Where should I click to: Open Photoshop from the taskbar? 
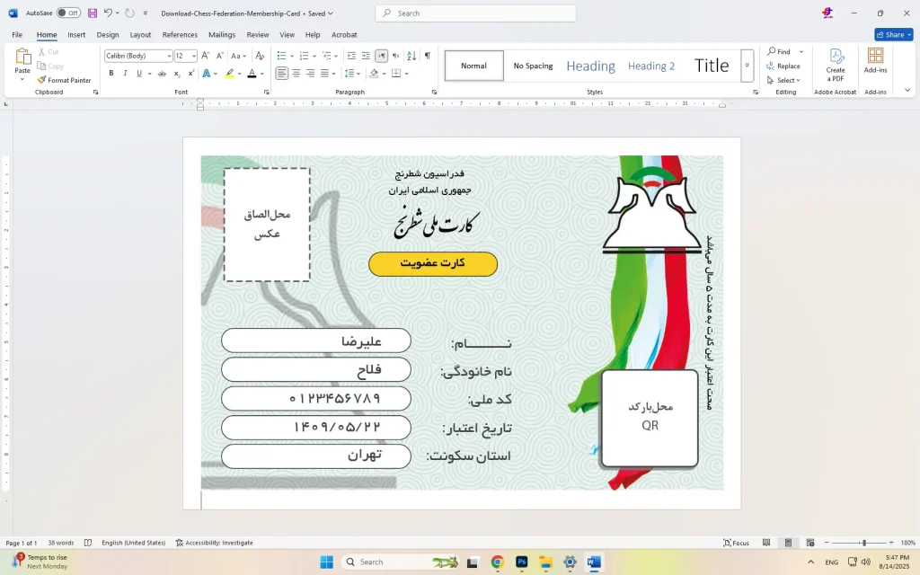(x=522, y=562)
